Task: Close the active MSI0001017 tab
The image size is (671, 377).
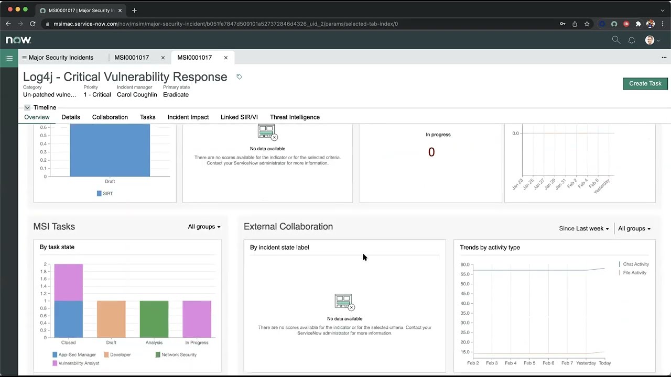Action: tap(226, 58)
